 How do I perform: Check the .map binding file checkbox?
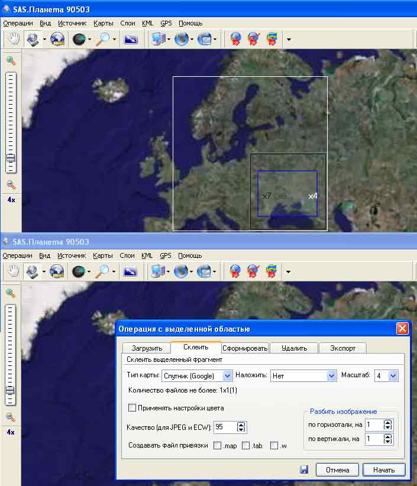218,445
